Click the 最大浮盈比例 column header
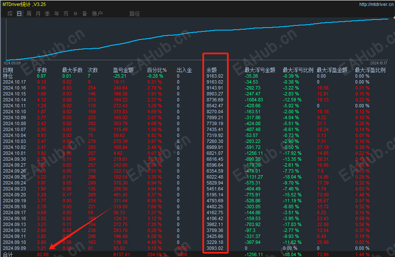 (x=370, y=70)
